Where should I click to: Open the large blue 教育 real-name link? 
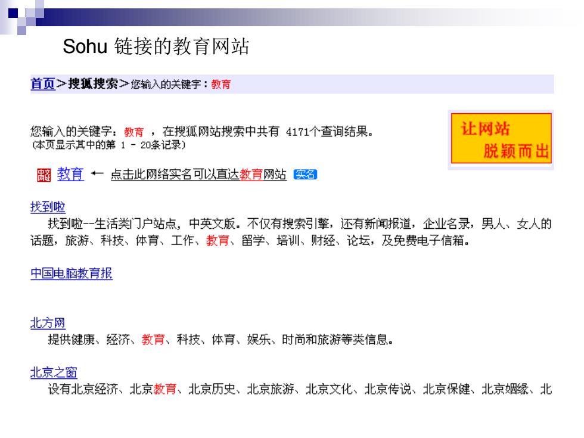coord(70,174)
